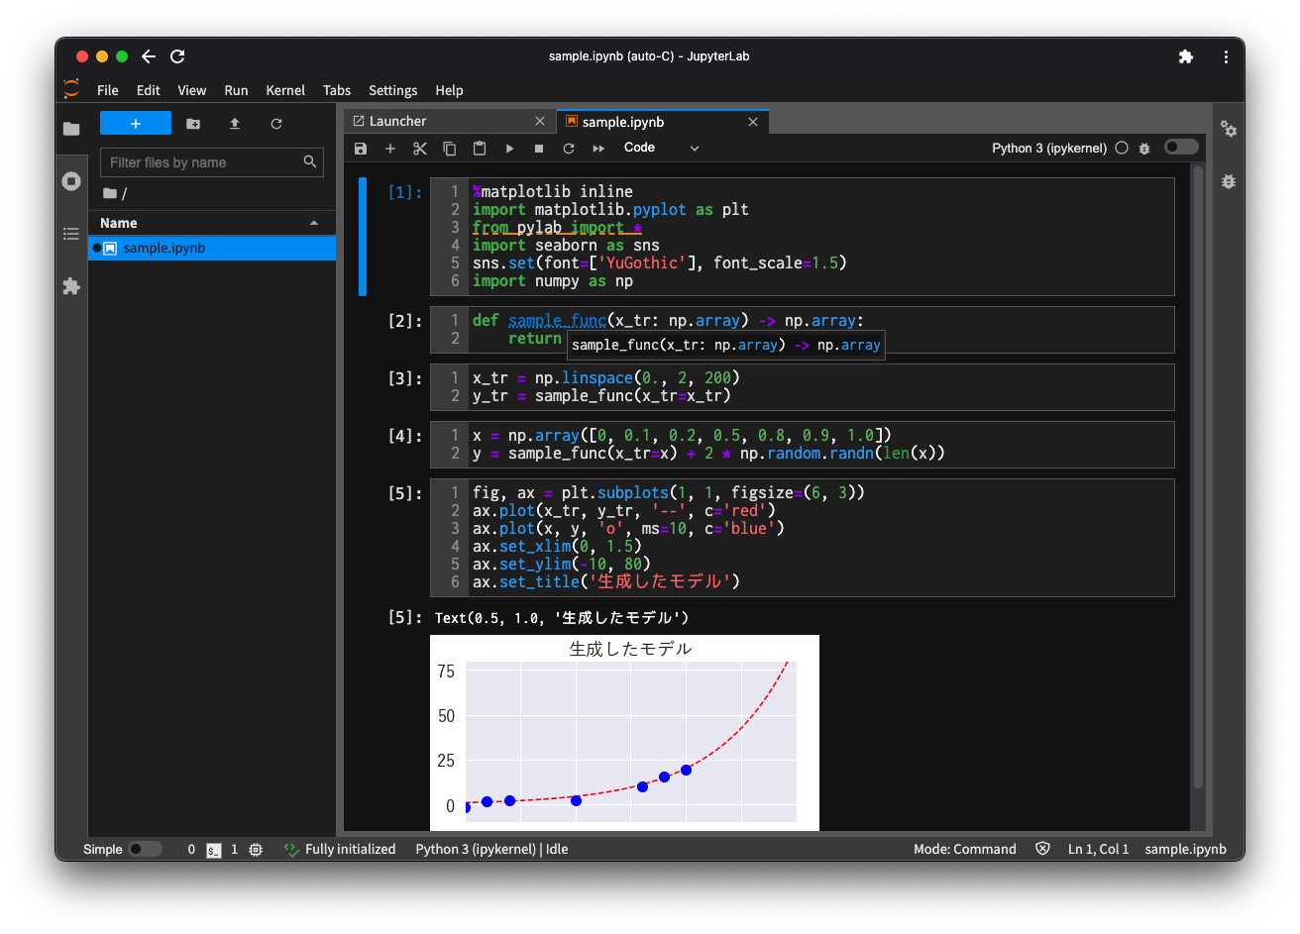Screen dimensions: 1300x934
Task: Cut the selected cell with scissors icon
Action: [419, 148]
